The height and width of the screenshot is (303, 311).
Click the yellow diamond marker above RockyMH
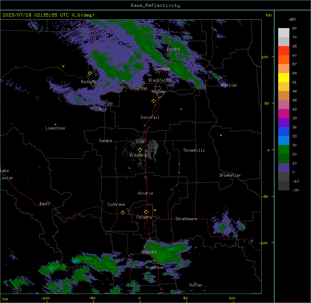[x=90, y=73]
